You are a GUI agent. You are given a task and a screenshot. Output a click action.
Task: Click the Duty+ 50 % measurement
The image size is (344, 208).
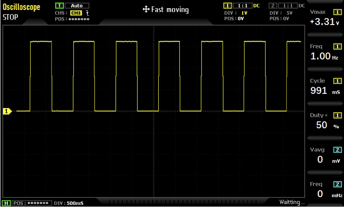(328, 125)
